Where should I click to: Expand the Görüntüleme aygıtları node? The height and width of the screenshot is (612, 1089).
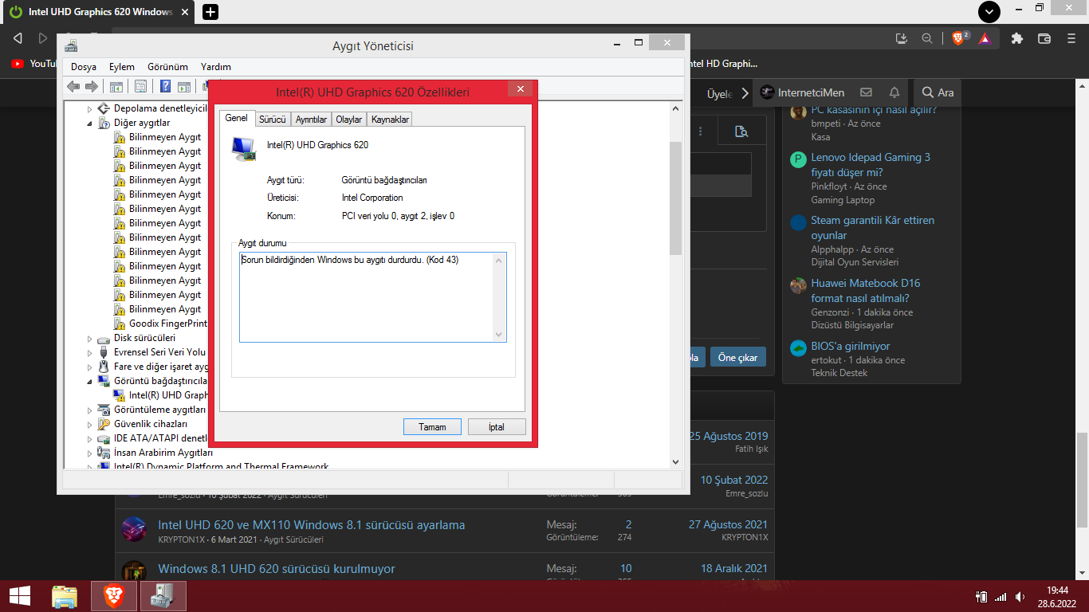(89, 410)
